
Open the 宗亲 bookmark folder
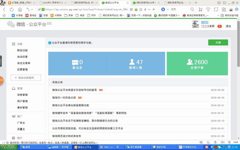[x=68, y=15]
